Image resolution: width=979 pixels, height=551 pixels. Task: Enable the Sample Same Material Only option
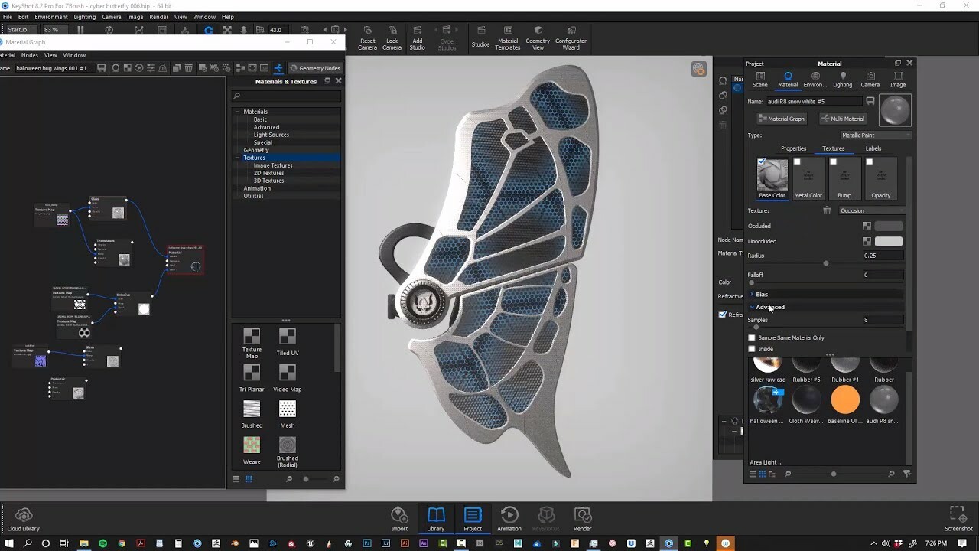pos(752,337)
